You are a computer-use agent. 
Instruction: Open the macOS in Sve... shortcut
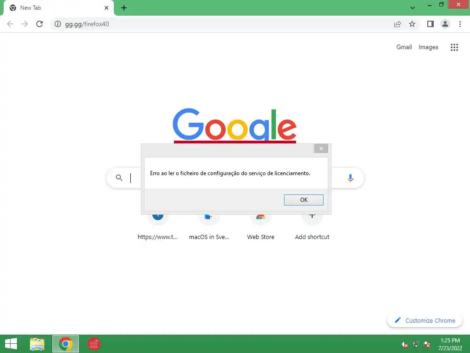(x=209, y=228)
